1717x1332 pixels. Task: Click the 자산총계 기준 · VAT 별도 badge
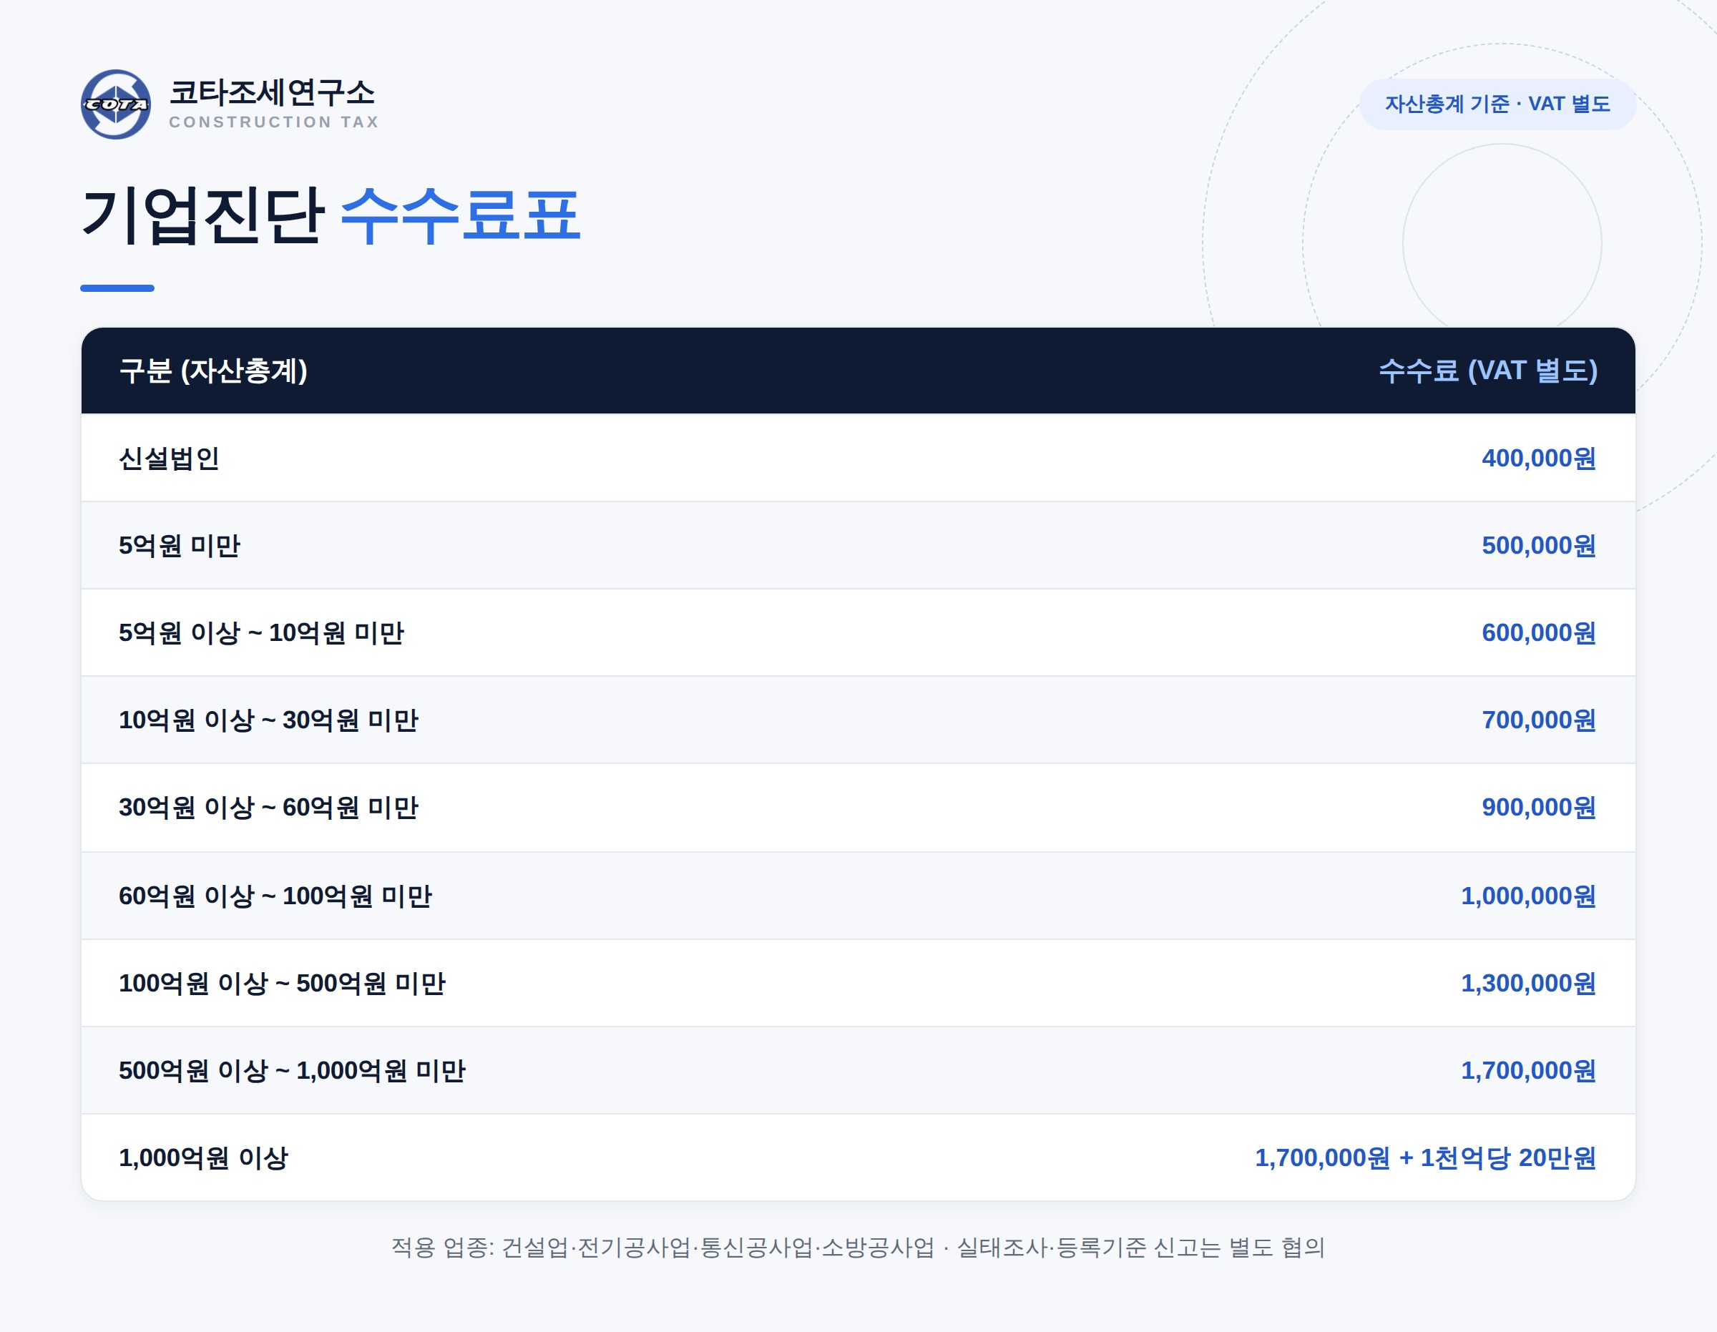(1497, 104)
